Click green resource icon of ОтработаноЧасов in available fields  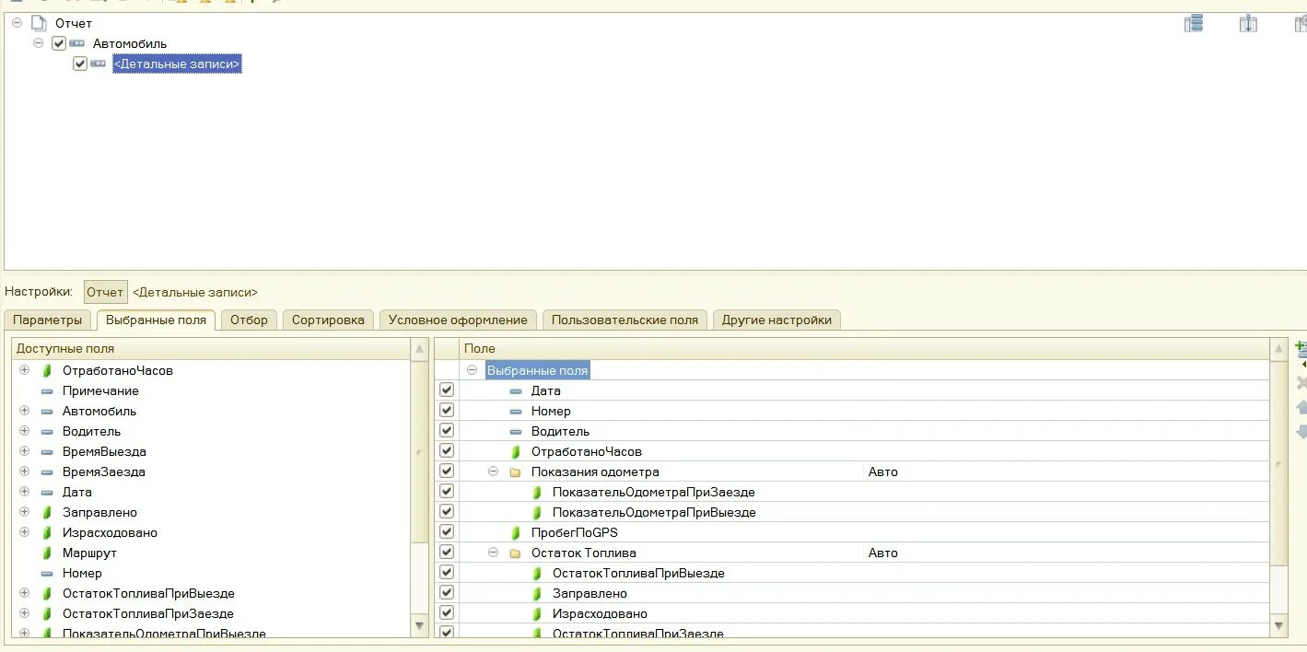click(x=47, y=370)
